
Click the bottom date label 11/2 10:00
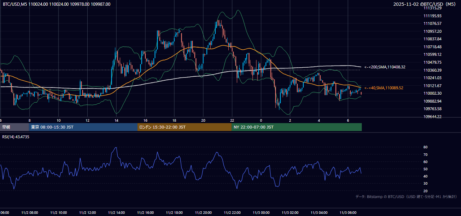pyautogui.click(x=58, y=212)
